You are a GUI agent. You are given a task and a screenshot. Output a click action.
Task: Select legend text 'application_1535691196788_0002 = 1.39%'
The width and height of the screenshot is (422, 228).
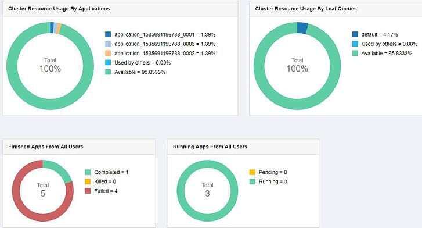165,53
